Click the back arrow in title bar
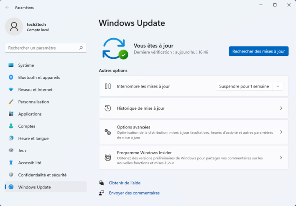 pyautogui.click(x=7, y=8)
